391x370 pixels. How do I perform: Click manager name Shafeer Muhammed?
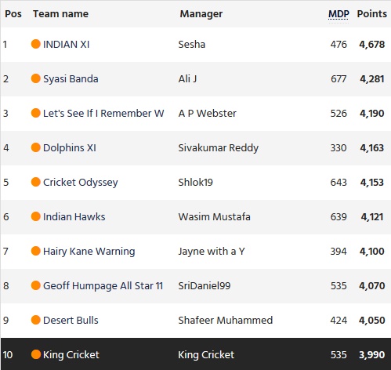click(x=226, y=320)
